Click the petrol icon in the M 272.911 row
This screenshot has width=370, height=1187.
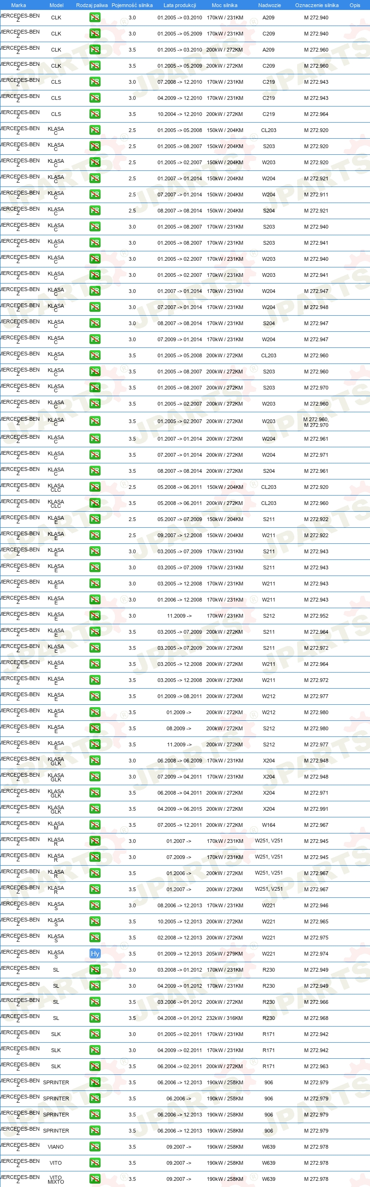[95, 195]
